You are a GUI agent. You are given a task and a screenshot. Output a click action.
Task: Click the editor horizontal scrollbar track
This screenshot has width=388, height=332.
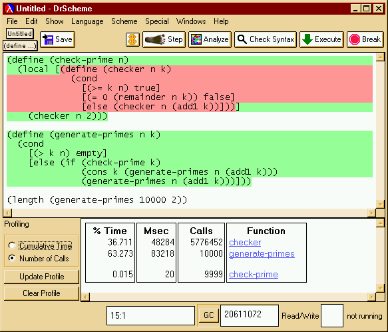[190, 213]
